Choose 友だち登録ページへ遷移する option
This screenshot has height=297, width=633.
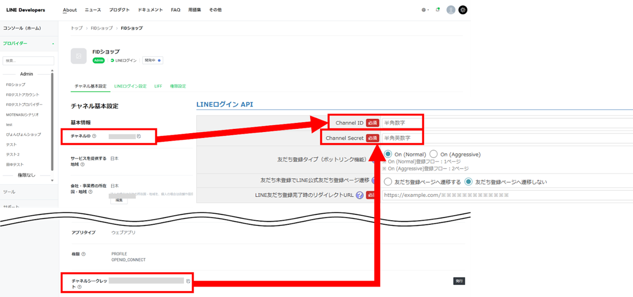pos(388,181)
